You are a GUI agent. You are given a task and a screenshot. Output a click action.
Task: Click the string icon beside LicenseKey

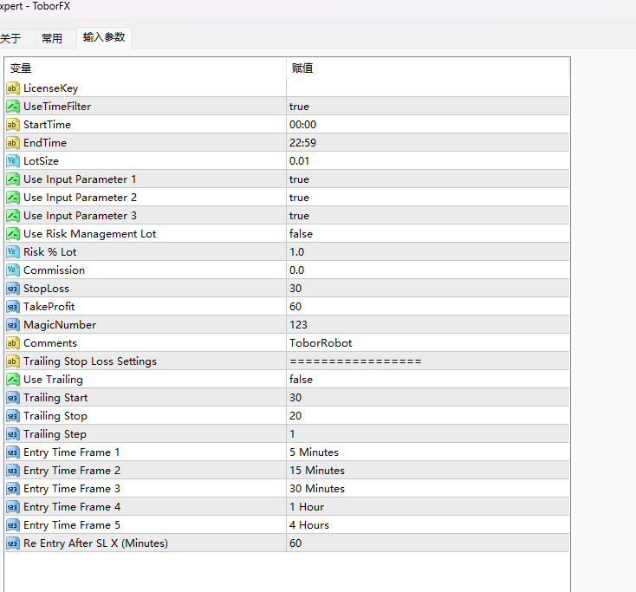[13, 88]
